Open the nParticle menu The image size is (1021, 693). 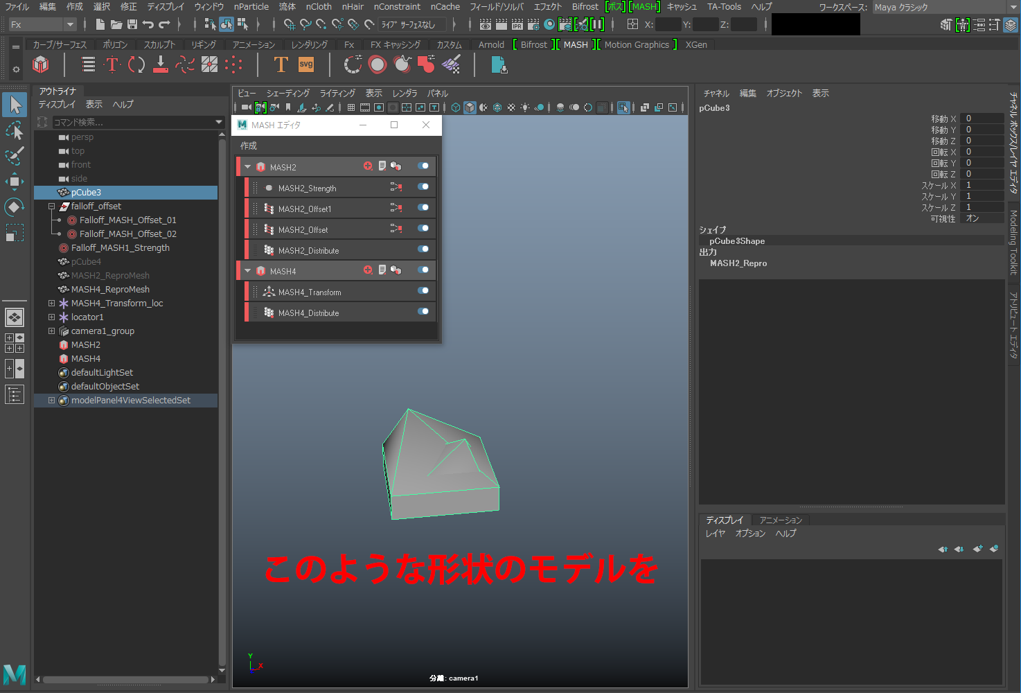(x=251, y=7)
